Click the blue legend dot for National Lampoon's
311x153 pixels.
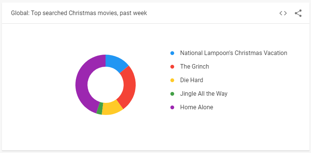[x=172, y=53]
